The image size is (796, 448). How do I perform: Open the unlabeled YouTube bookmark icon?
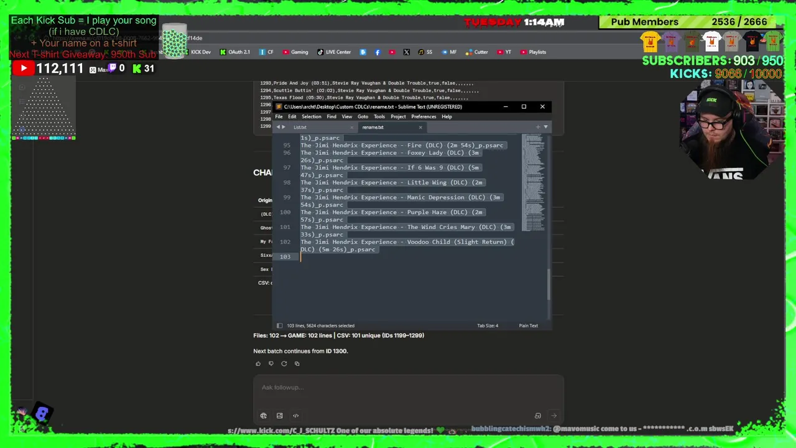point(392,52)
